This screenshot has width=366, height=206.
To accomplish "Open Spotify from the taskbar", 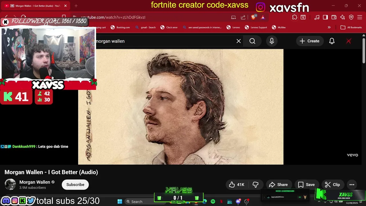I will [213, 201].
